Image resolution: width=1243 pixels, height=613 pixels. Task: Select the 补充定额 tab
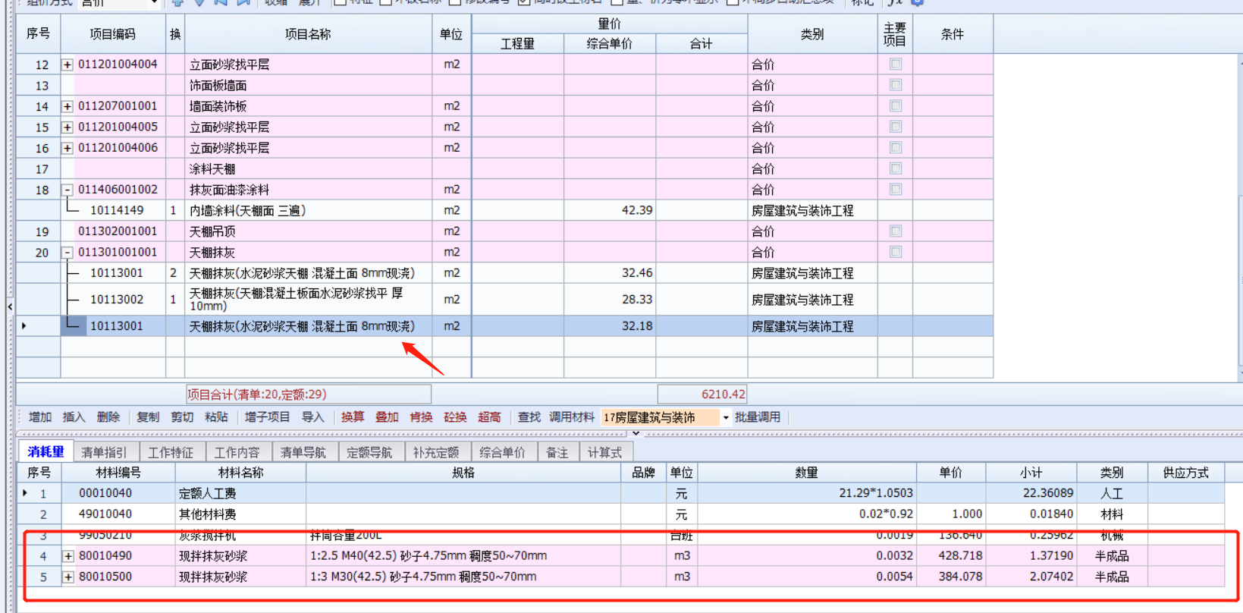point(436,452)
